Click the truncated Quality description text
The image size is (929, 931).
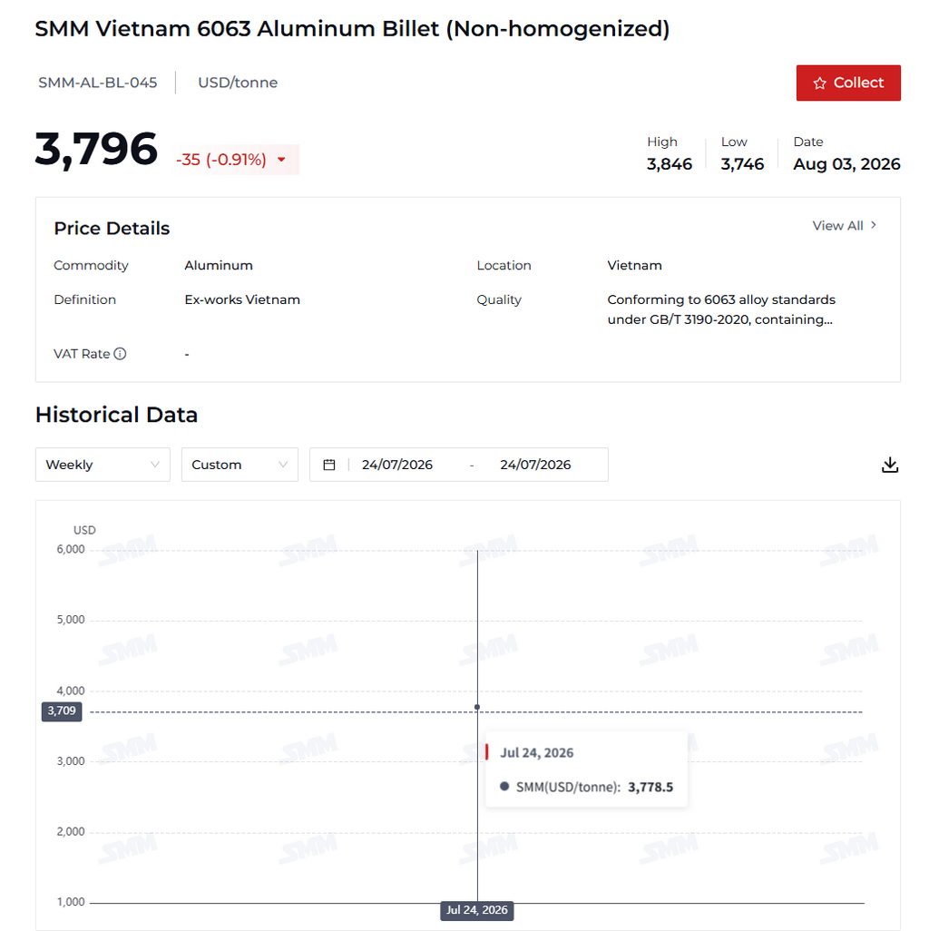(x=721, y=309)
